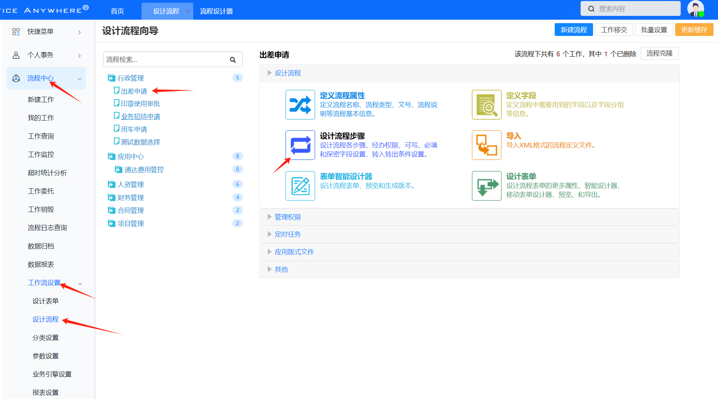This screenshot has width=718, height=399.
Task: Collapse the 工作流设置 chevron
Action: 80,284
